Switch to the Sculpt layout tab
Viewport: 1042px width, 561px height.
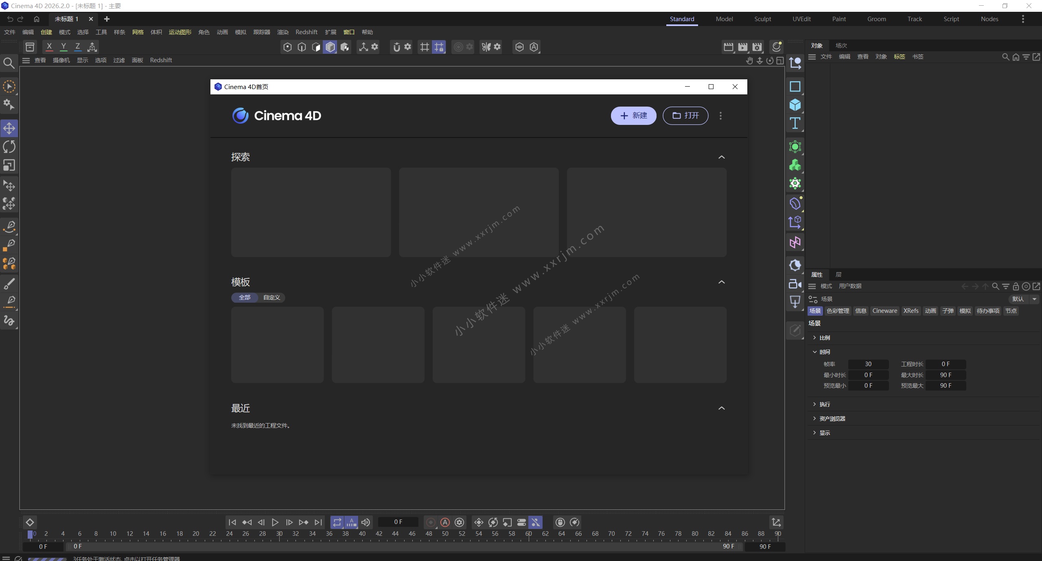tap(762, 19)
